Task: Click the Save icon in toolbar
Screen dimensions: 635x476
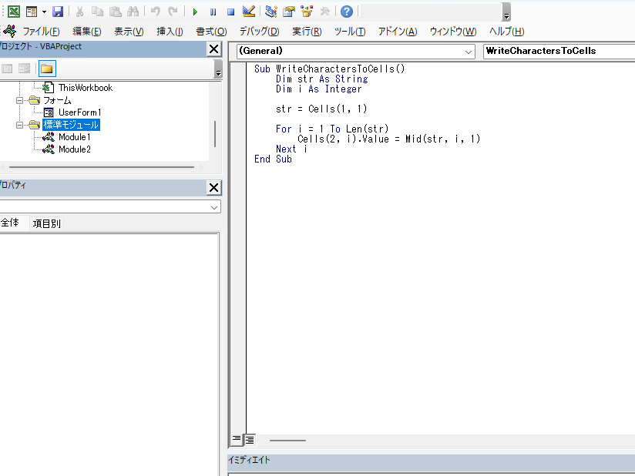Action: [58, 12]
